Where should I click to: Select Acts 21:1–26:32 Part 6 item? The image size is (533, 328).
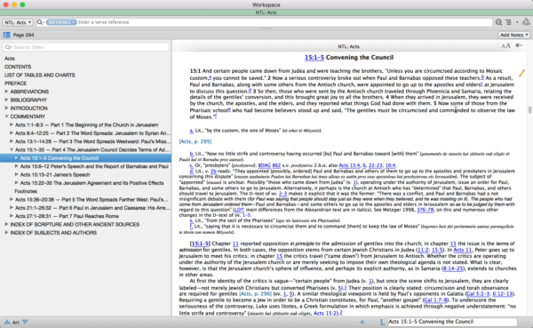point(92,207)
